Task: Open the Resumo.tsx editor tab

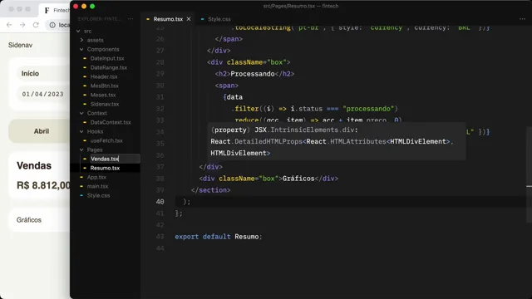Action: [168, 19]
